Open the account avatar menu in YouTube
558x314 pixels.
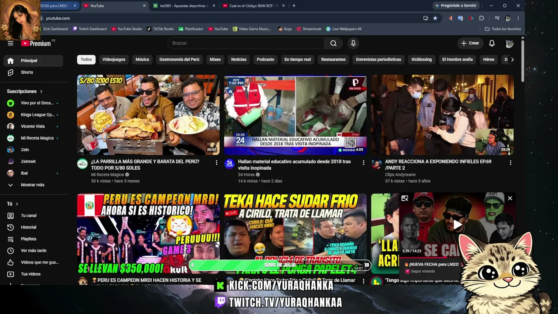click(x=509, y=43)
